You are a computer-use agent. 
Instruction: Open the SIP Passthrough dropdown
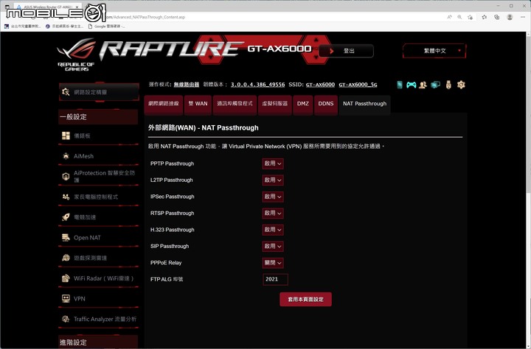click(273, 246)
